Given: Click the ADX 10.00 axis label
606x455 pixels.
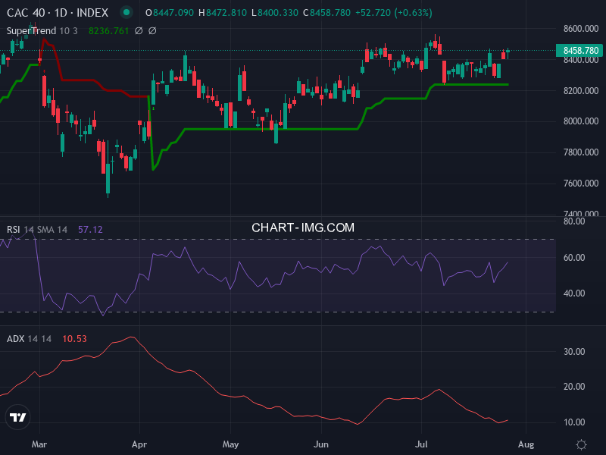Looking at the screenshot, I should [x=574, y=422].
